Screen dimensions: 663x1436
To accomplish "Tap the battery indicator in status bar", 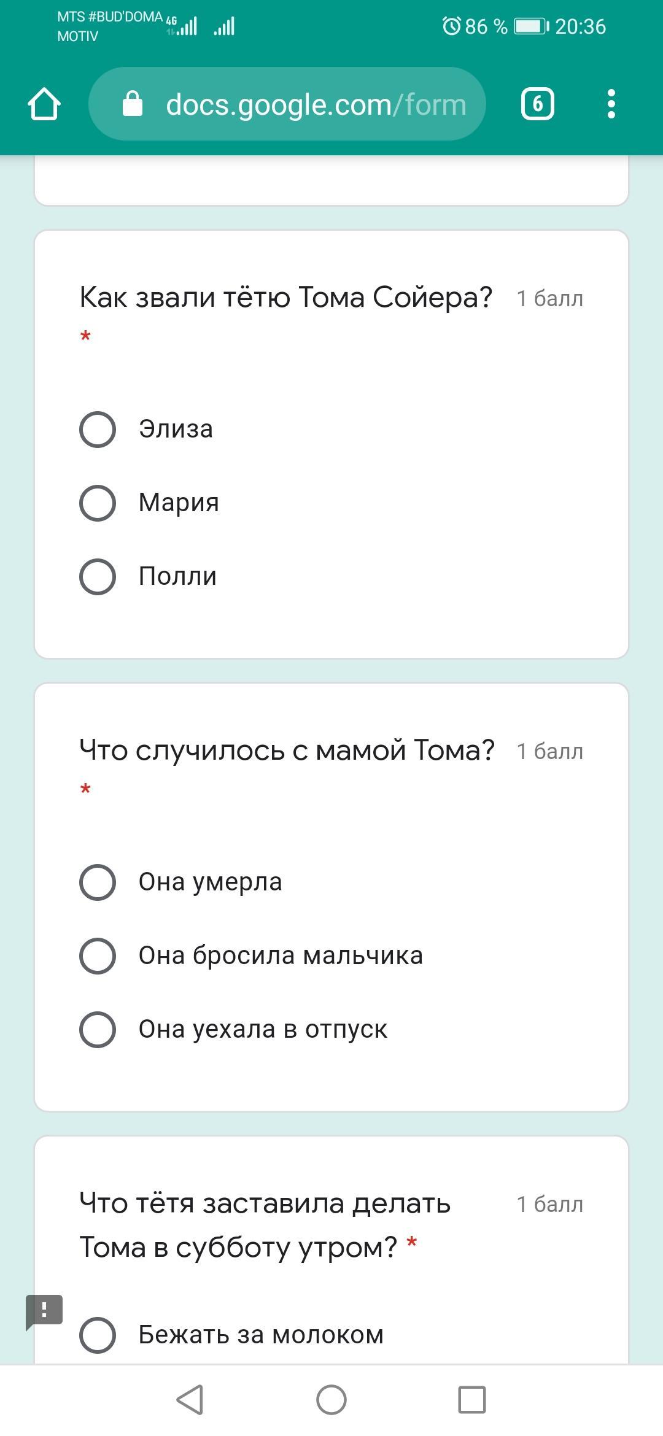I will pyautogui.click(x=531, y=26).
